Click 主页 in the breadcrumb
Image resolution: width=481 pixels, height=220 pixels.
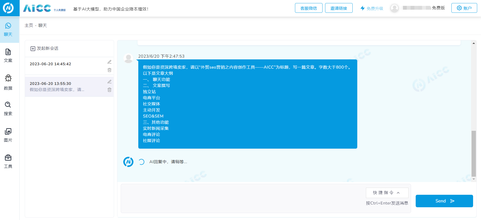pyautogui.click(x=29, y=25)
